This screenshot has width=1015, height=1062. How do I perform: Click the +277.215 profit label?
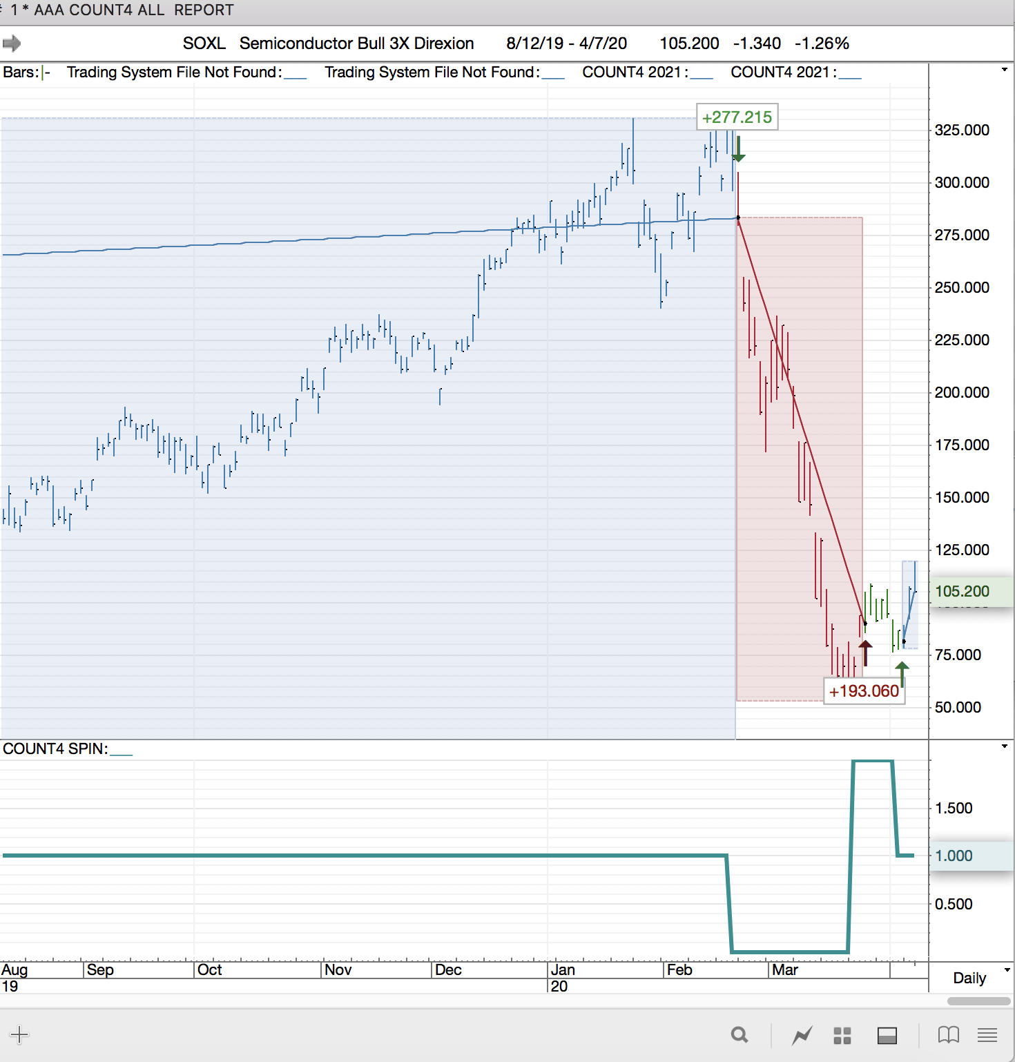click(x=737, y=117)
